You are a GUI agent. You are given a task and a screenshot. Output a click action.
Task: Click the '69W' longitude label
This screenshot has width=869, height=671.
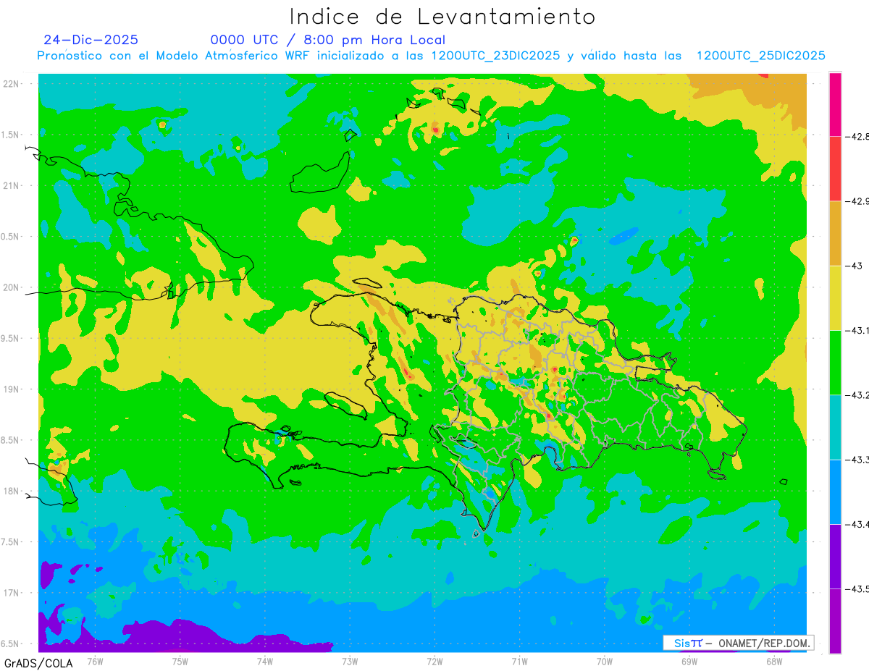(x=689, y=661)
